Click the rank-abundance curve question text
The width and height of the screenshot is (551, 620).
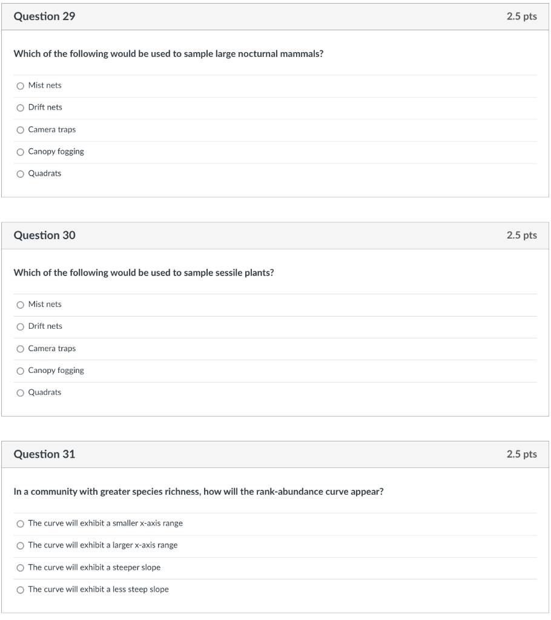pyautogui.click(x=198, y=492)
